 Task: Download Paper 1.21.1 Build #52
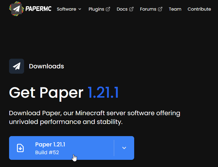click(x=61, y=148)
